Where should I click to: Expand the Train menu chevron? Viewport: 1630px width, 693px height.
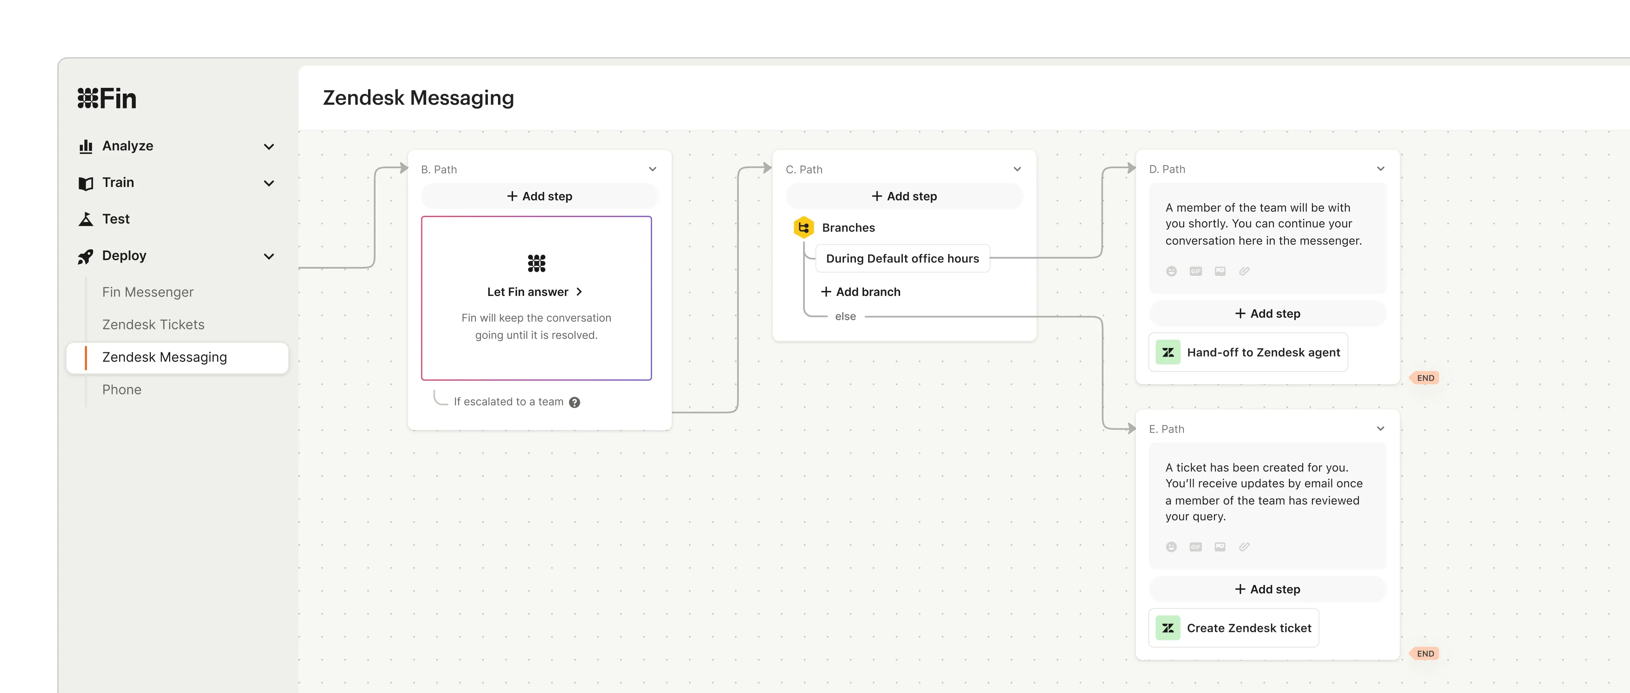pyautogui.click(x=269, y=183)
